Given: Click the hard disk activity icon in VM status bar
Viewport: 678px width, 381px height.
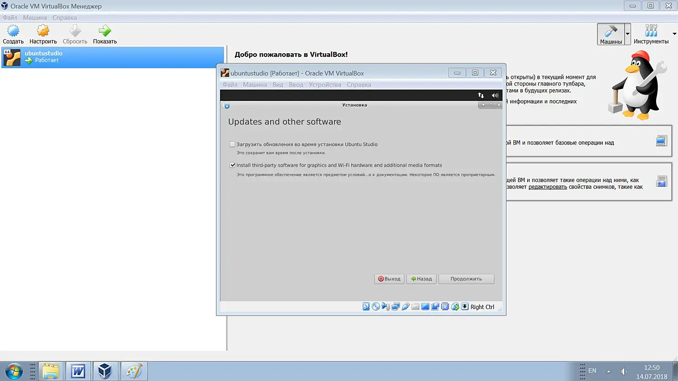Looking at the screenshot, I should pos(366,307).
